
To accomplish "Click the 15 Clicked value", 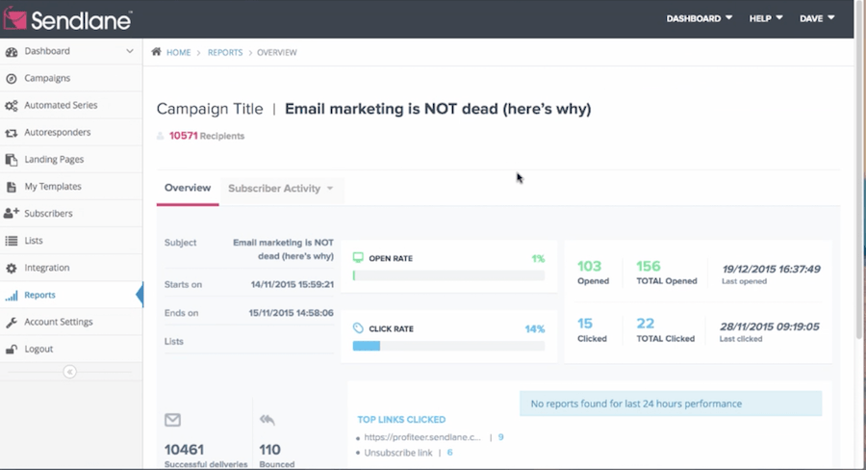I will coord(585,324).
